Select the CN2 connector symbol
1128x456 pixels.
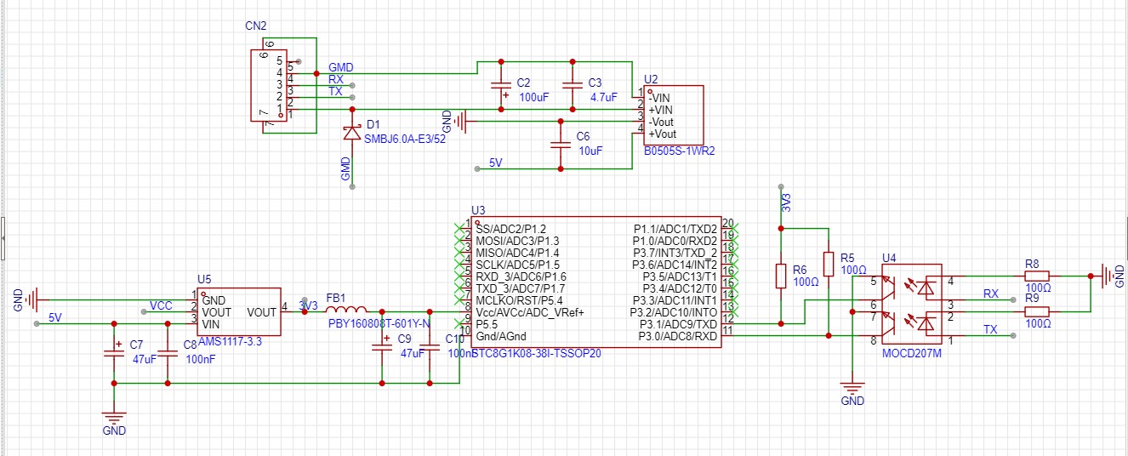[x=268, y=84]
